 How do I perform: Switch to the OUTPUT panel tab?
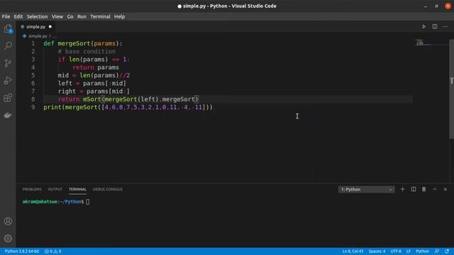[55, 189]
